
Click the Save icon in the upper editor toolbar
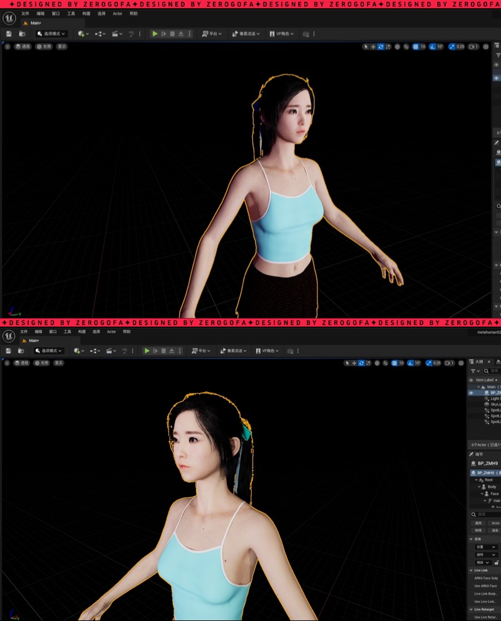pyautogui.click(x=8, y=34)
